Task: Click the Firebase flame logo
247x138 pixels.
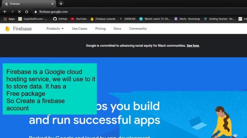Action: pyautogui.click(x=7, y=29)
